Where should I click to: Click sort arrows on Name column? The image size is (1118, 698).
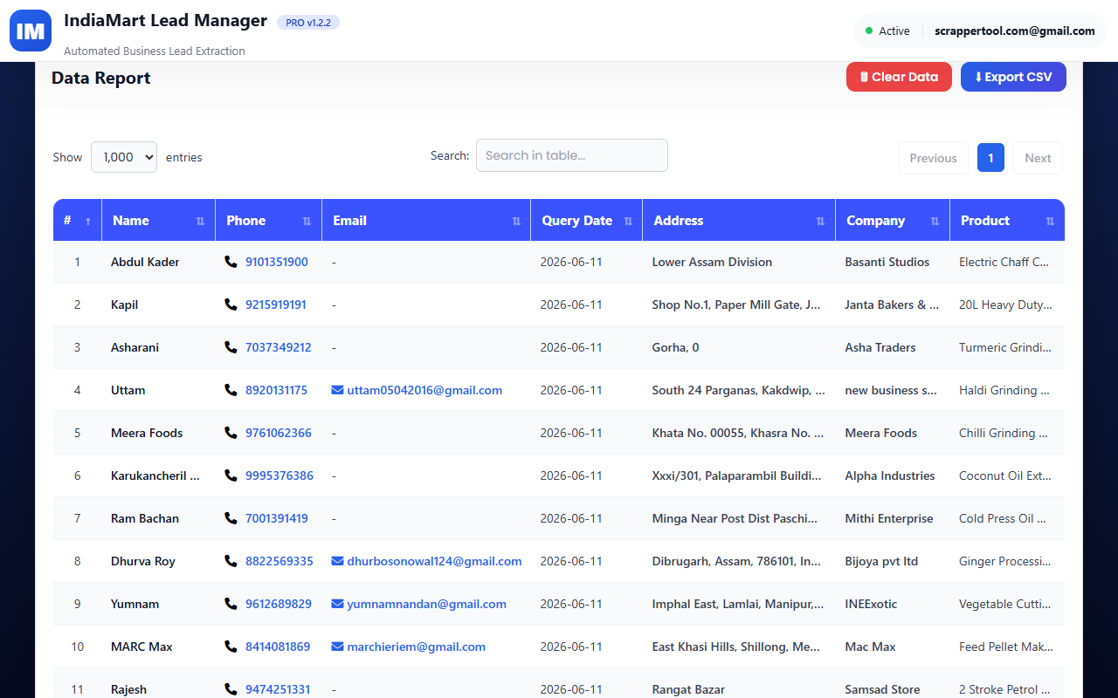coord(200,222)
